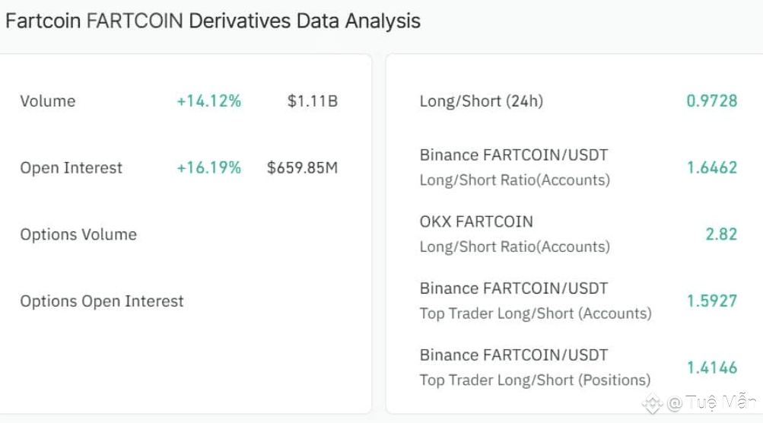
Task: Click the Binance logo watermark icon
Action: click(x=653, y=403)
